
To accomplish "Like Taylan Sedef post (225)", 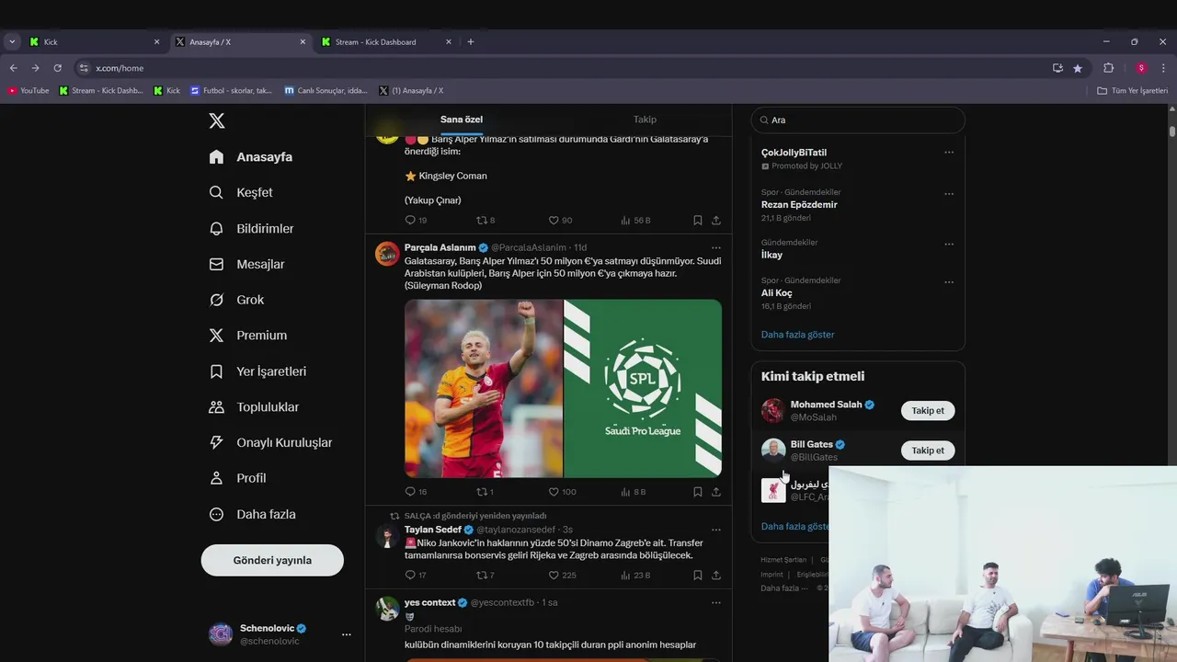I will [562, 576].
